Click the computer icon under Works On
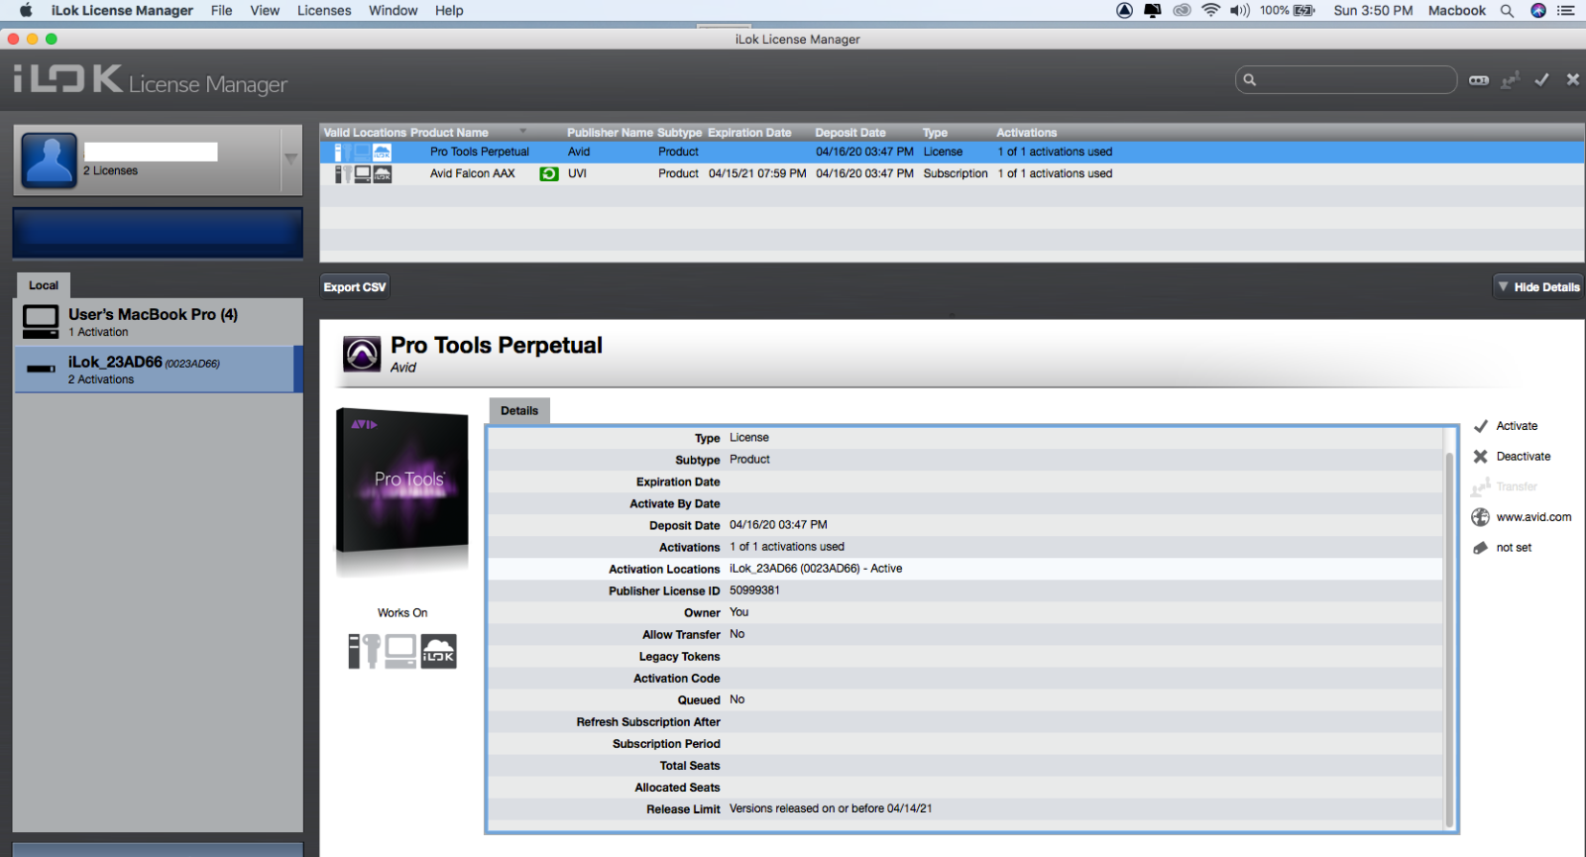1586x857 pixels. coord(400,651)
